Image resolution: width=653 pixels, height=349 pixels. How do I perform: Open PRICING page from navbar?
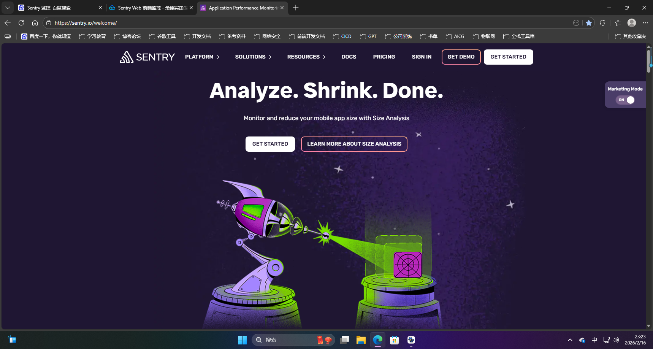pos(384,57)
